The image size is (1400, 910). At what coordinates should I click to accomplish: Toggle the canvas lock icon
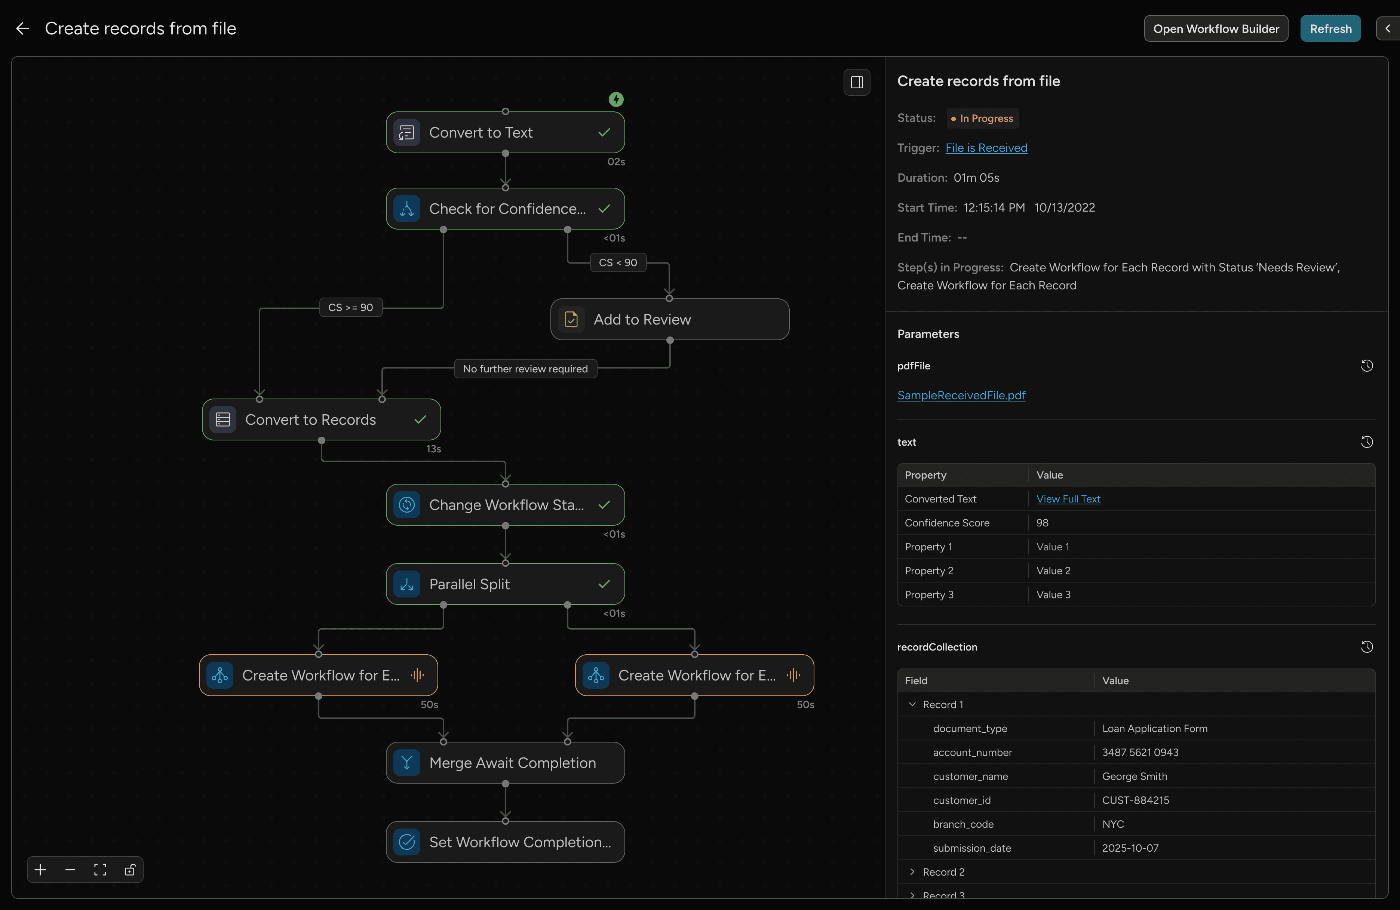129,870
